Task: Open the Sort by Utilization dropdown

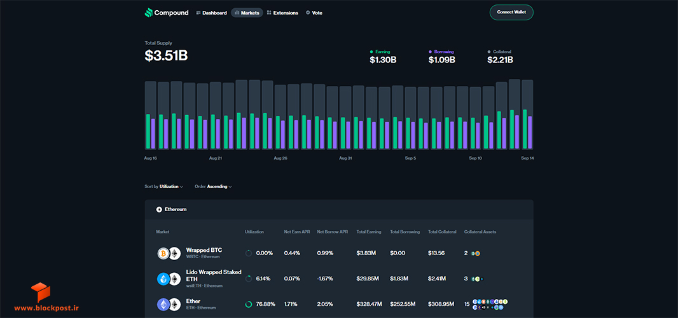Action: (x=164, y=186)
